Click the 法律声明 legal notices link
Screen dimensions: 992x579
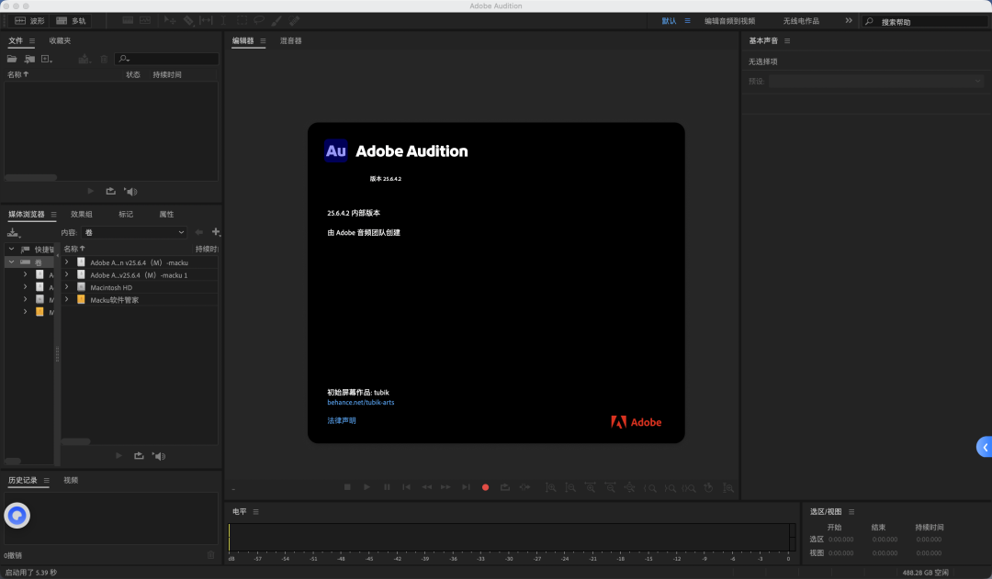pos(341,420)
